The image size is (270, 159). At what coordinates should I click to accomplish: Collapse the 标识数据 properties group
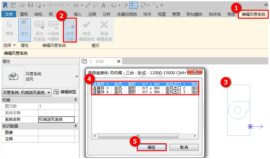(75, 126)
